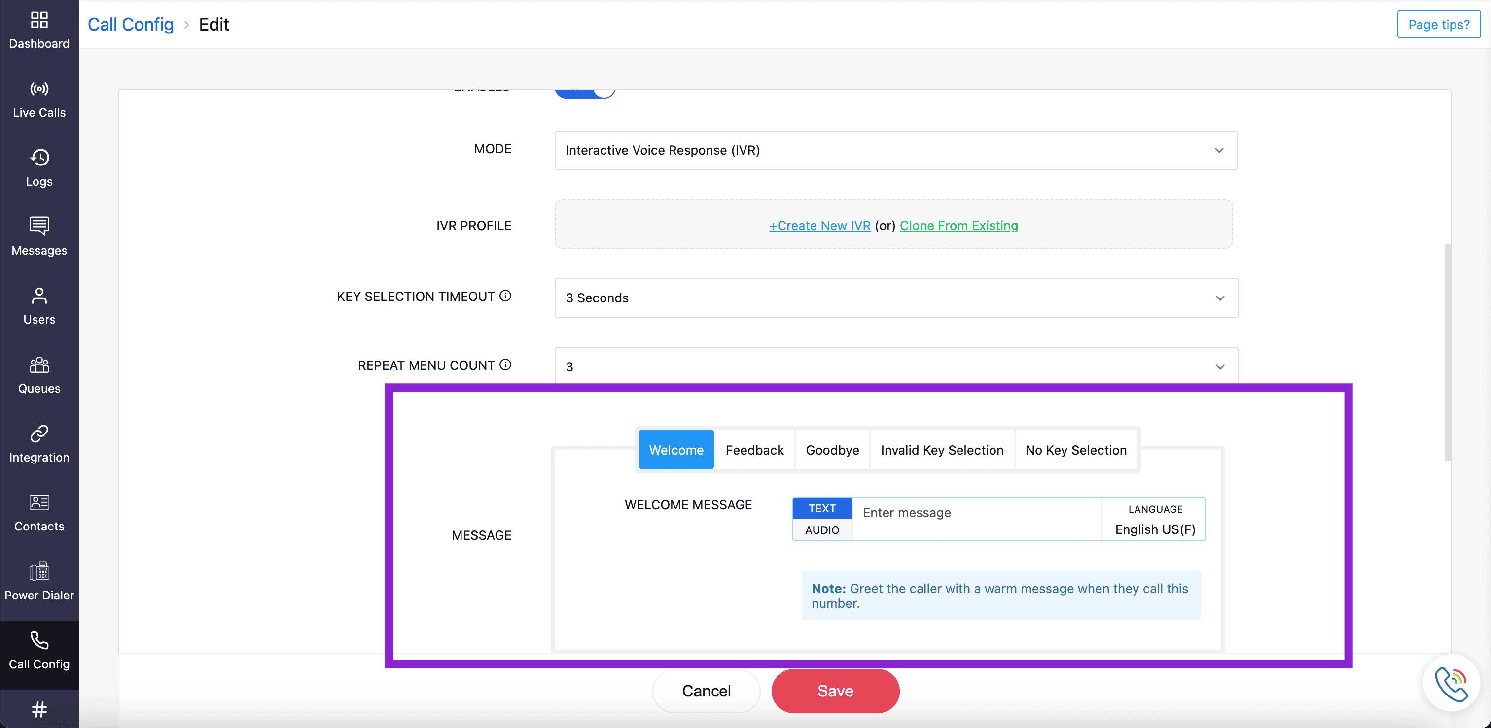The image size is (1491, 728).
Task: Open the Dashboard sidebar icon
Action: (x=39, y=21)
